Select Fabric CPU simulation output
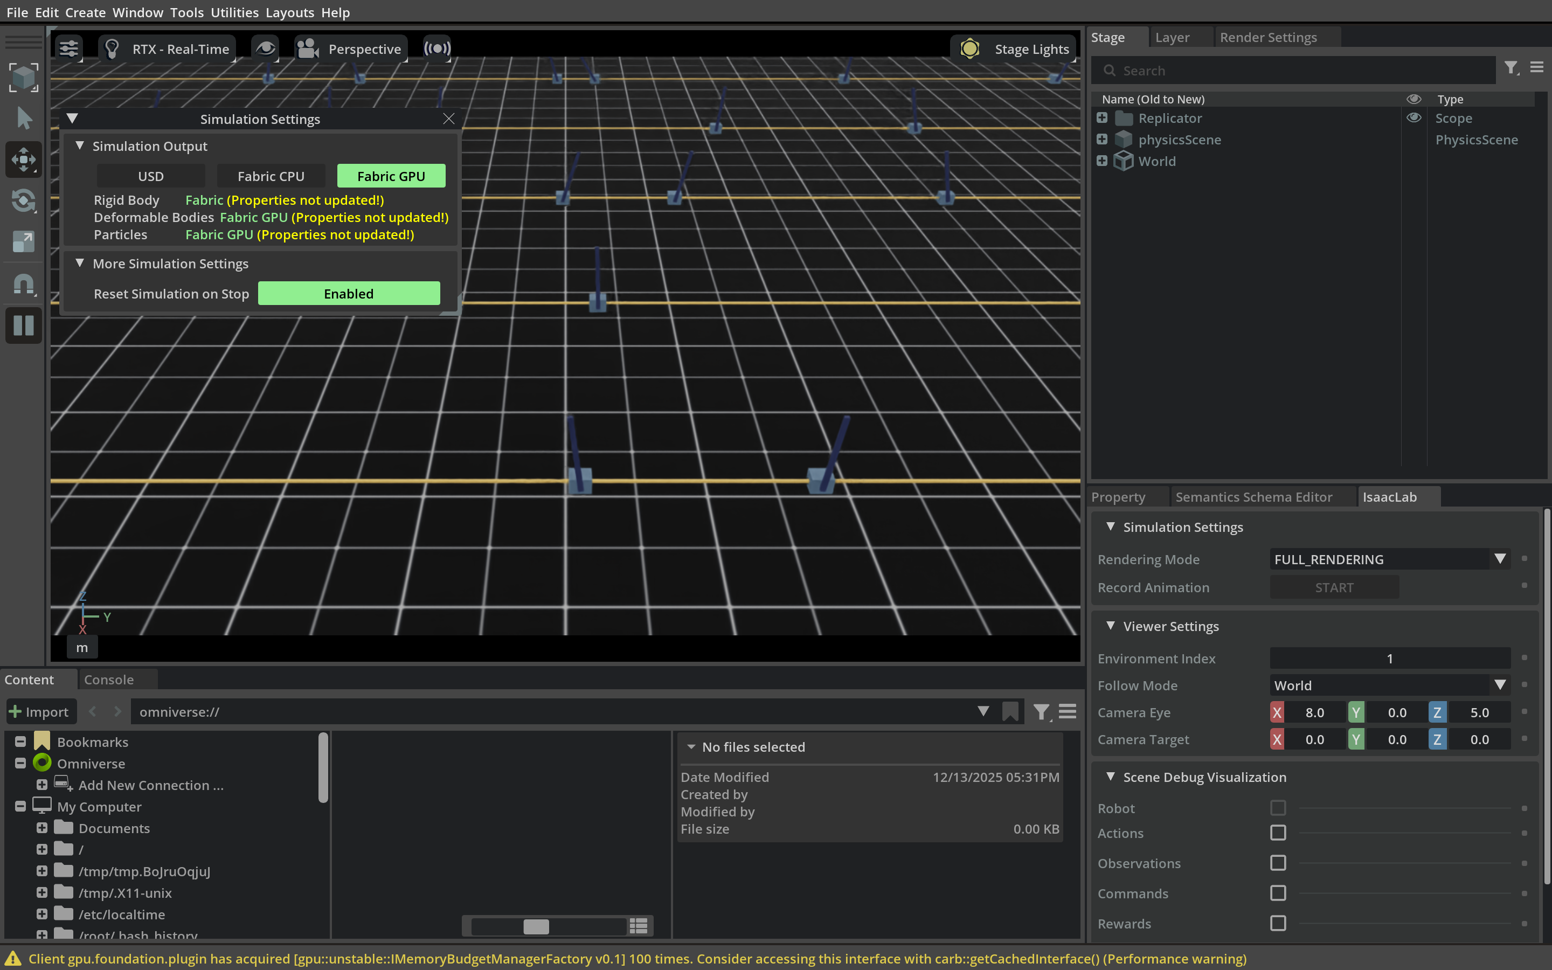This screenshot has width=1552, height=970. click(x=271, y=176)
